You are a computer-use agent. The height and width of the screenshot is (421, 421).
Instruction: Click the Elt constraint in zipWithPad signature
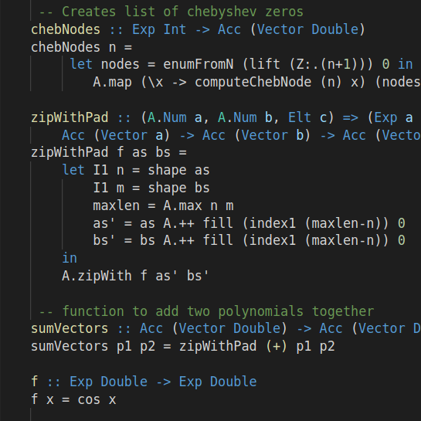300,117
